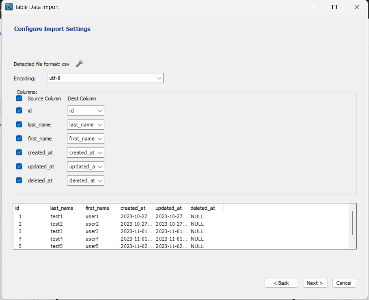
Task: Disable the first_name column checkbox
Action: point(19,139)
